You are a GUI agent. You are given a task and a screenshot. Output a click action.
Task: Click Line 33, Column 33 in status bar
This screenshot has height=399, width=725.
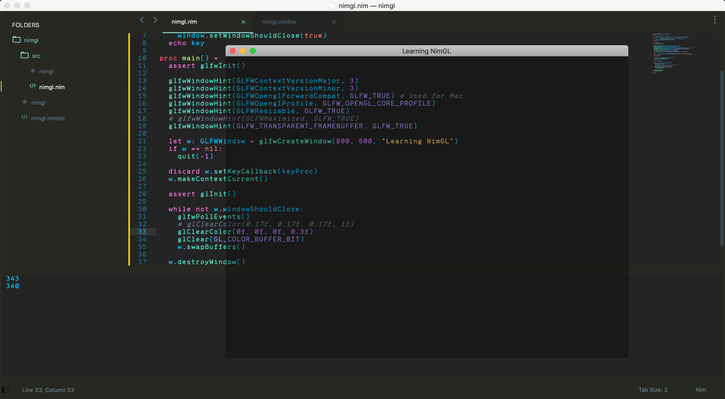48,390
